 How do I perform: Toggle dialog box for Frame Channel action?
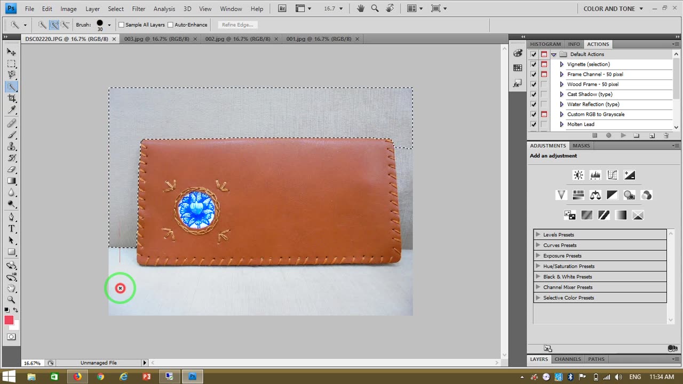(x=544, y=74)
